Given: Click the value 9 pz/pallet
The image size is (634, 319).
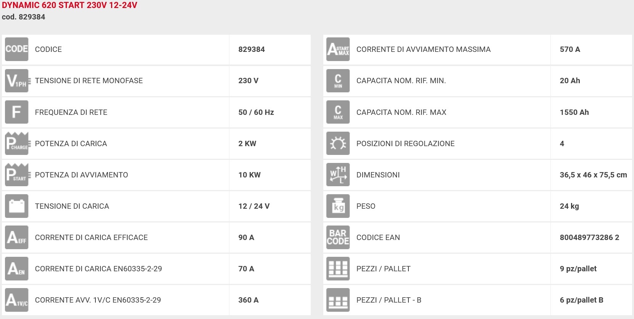Looking at the screenshot, I should coord(578,269).
